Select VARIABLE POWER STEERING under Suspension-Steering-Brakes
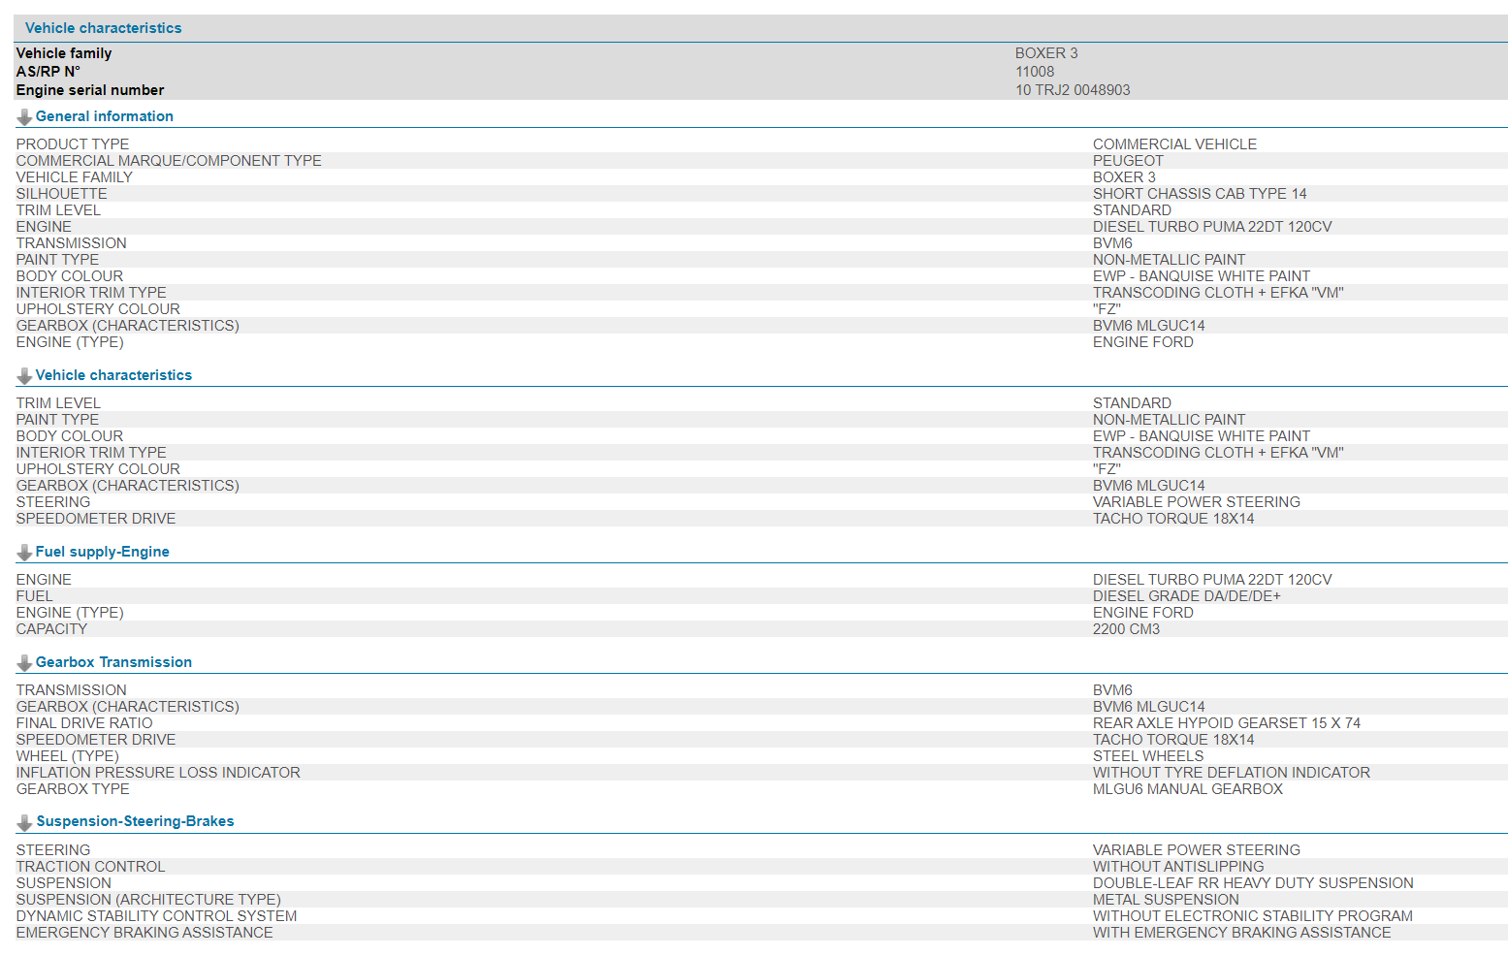Viewport: 1508px width, 956px height. pos(1197,850)
